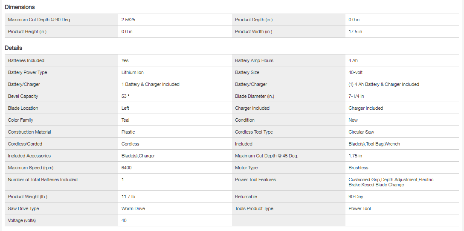Image resolution: width=464 pixels, height=231 pixels.
Task: Click the 2.5625 cut depth value
Action: [x=128, y=20]
